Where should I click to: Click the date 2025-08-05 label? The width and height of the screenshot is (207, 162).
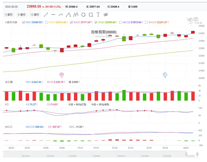point(11,7)
